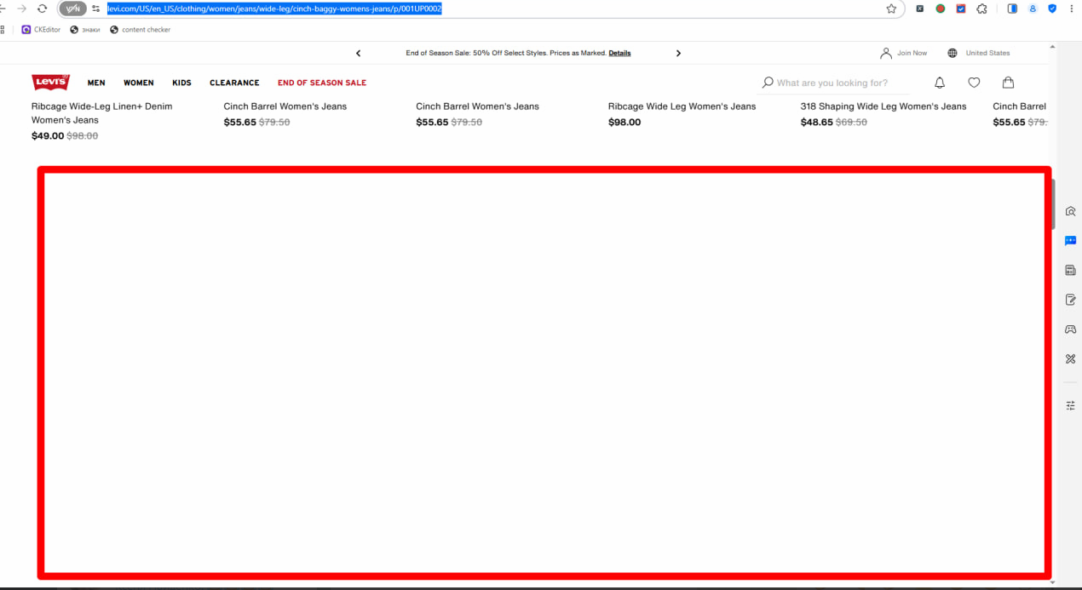Open the red circle extension icon
The width and height of the screenshot is (1082, 590).
941,9
